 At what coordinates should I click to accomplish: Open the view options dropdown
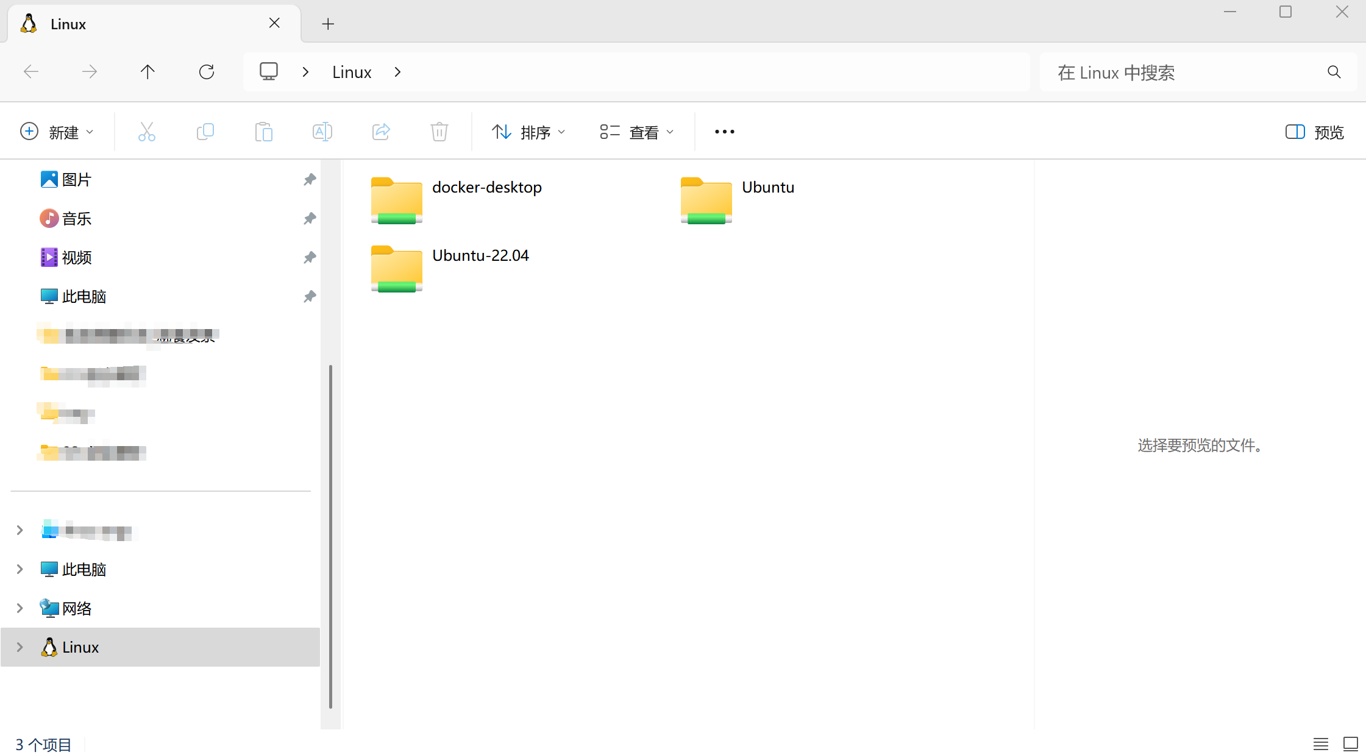636,132
